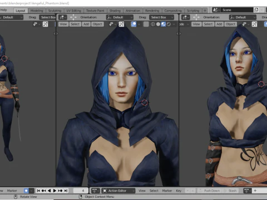Click the New Scene icon beside Scene field
Screen dimensions: 267x200
[256, 10]
